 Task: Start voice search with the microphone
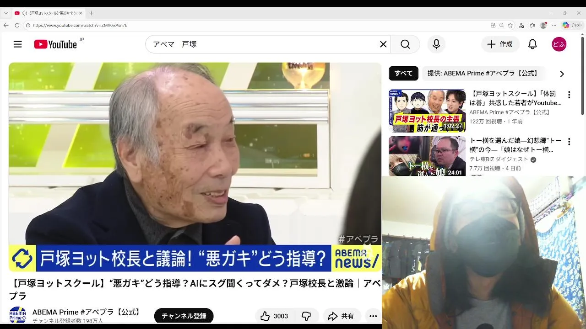click(436, 44)
